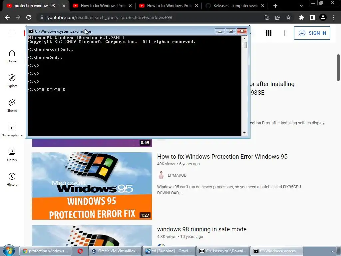Viewport: 341px width, 256px height.
Task: Open 'How to fix Windows Protection Error Windows 95' title
Action: [222, 157]
